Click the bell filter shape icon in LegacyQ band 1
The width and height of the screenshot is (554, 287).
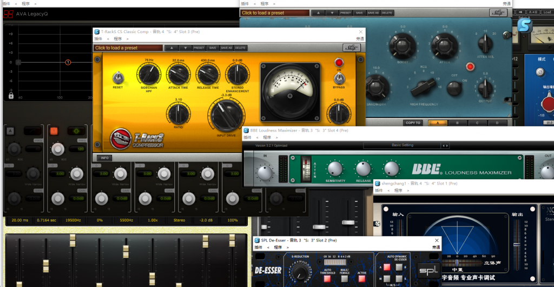[76, 131]
